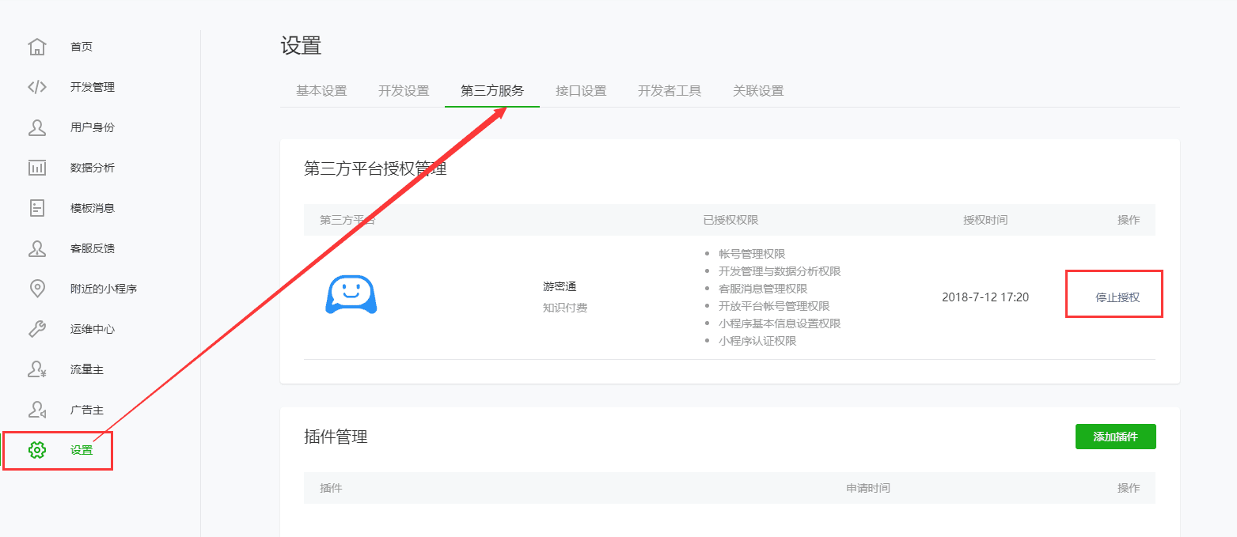Screen dimensions: 1237x537
Task: Click the blue 游密通 platform logo
Action: click(351, 296)
